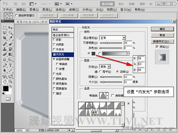Click the 打印尺寸 button
Image resolution: width=178 pixels, height=133 pixels.
point(109,16)
